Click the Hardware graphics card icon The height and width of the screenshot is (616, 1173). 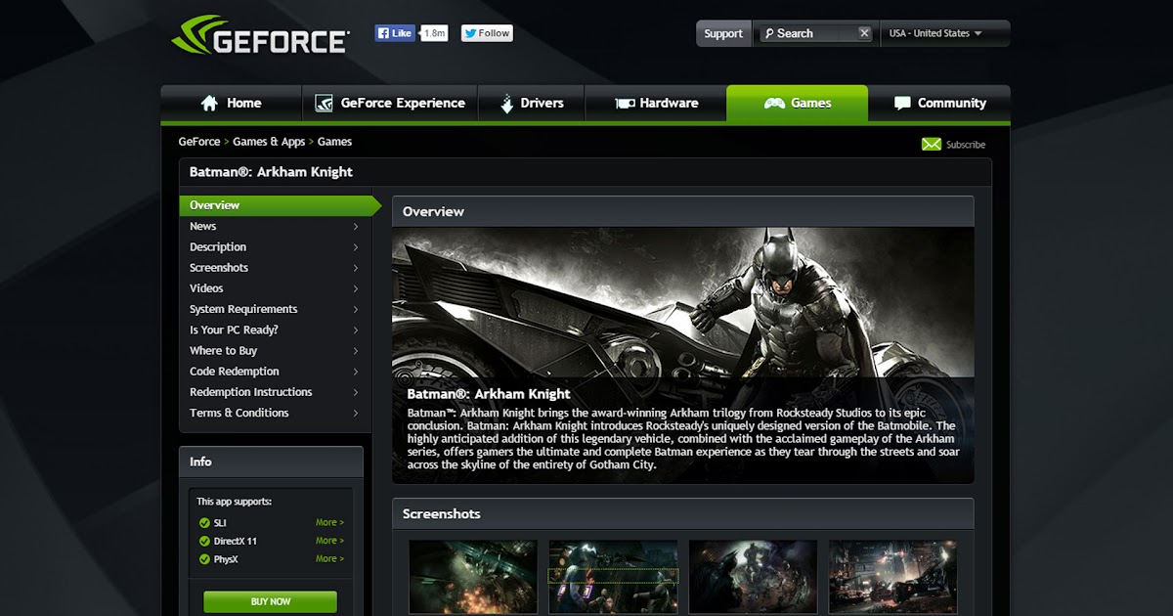pyautogui.click(x=625, y=103)
